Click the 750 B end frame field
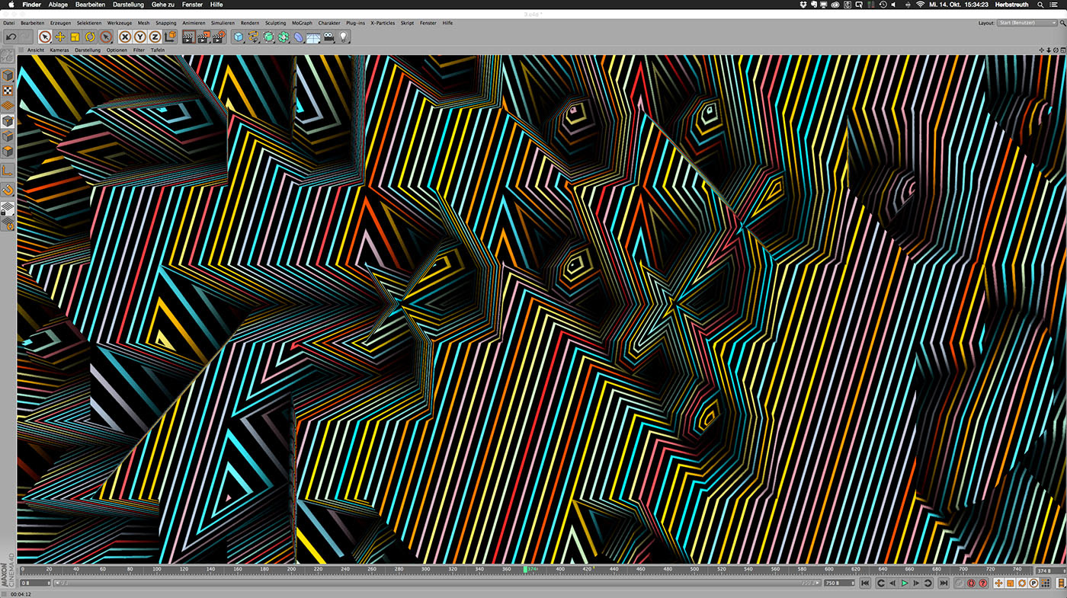 pos(838,583)
